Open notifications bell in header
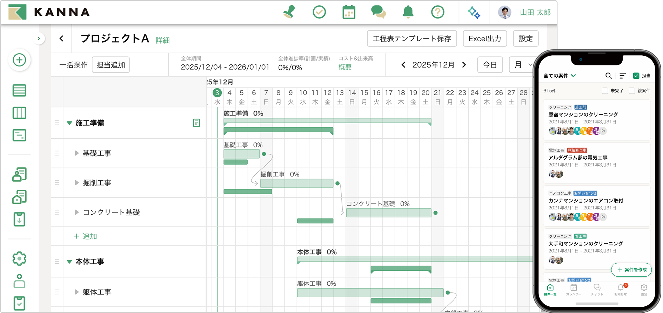663x313 pixels. 408,12
